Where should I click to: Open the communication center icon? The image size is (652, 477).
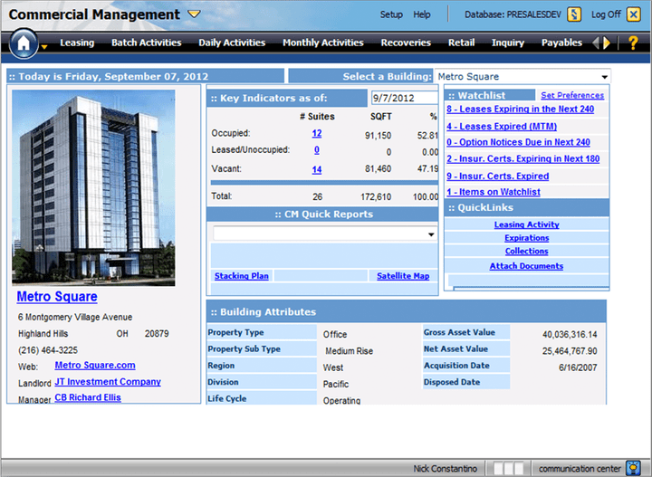[x=634, y=468]
